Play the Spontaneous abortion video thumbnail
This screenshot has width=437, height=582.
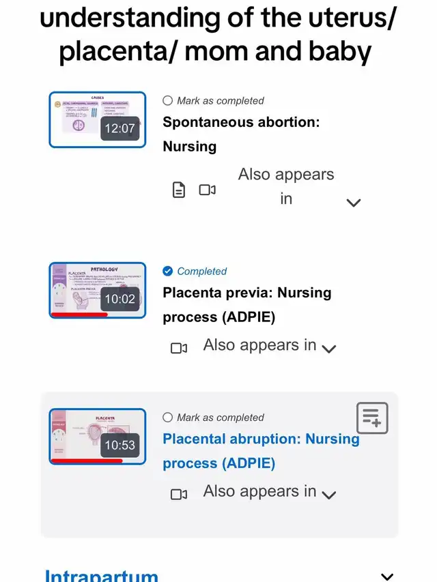pos(98,119)
